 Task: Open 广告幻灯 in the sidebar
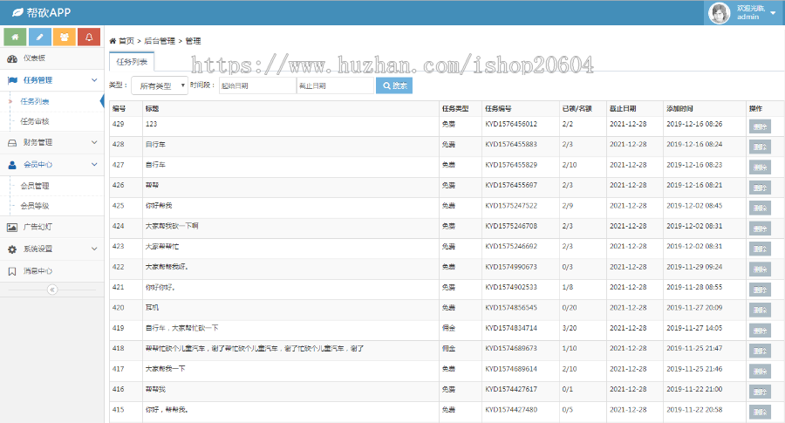coord(37,227)
